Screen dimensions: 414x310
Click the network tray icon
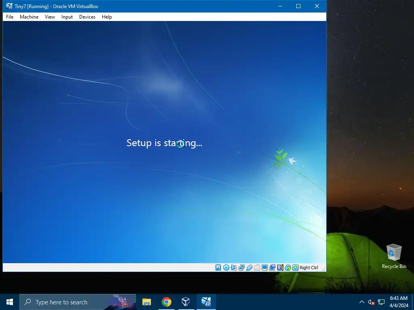pos(381,302)
